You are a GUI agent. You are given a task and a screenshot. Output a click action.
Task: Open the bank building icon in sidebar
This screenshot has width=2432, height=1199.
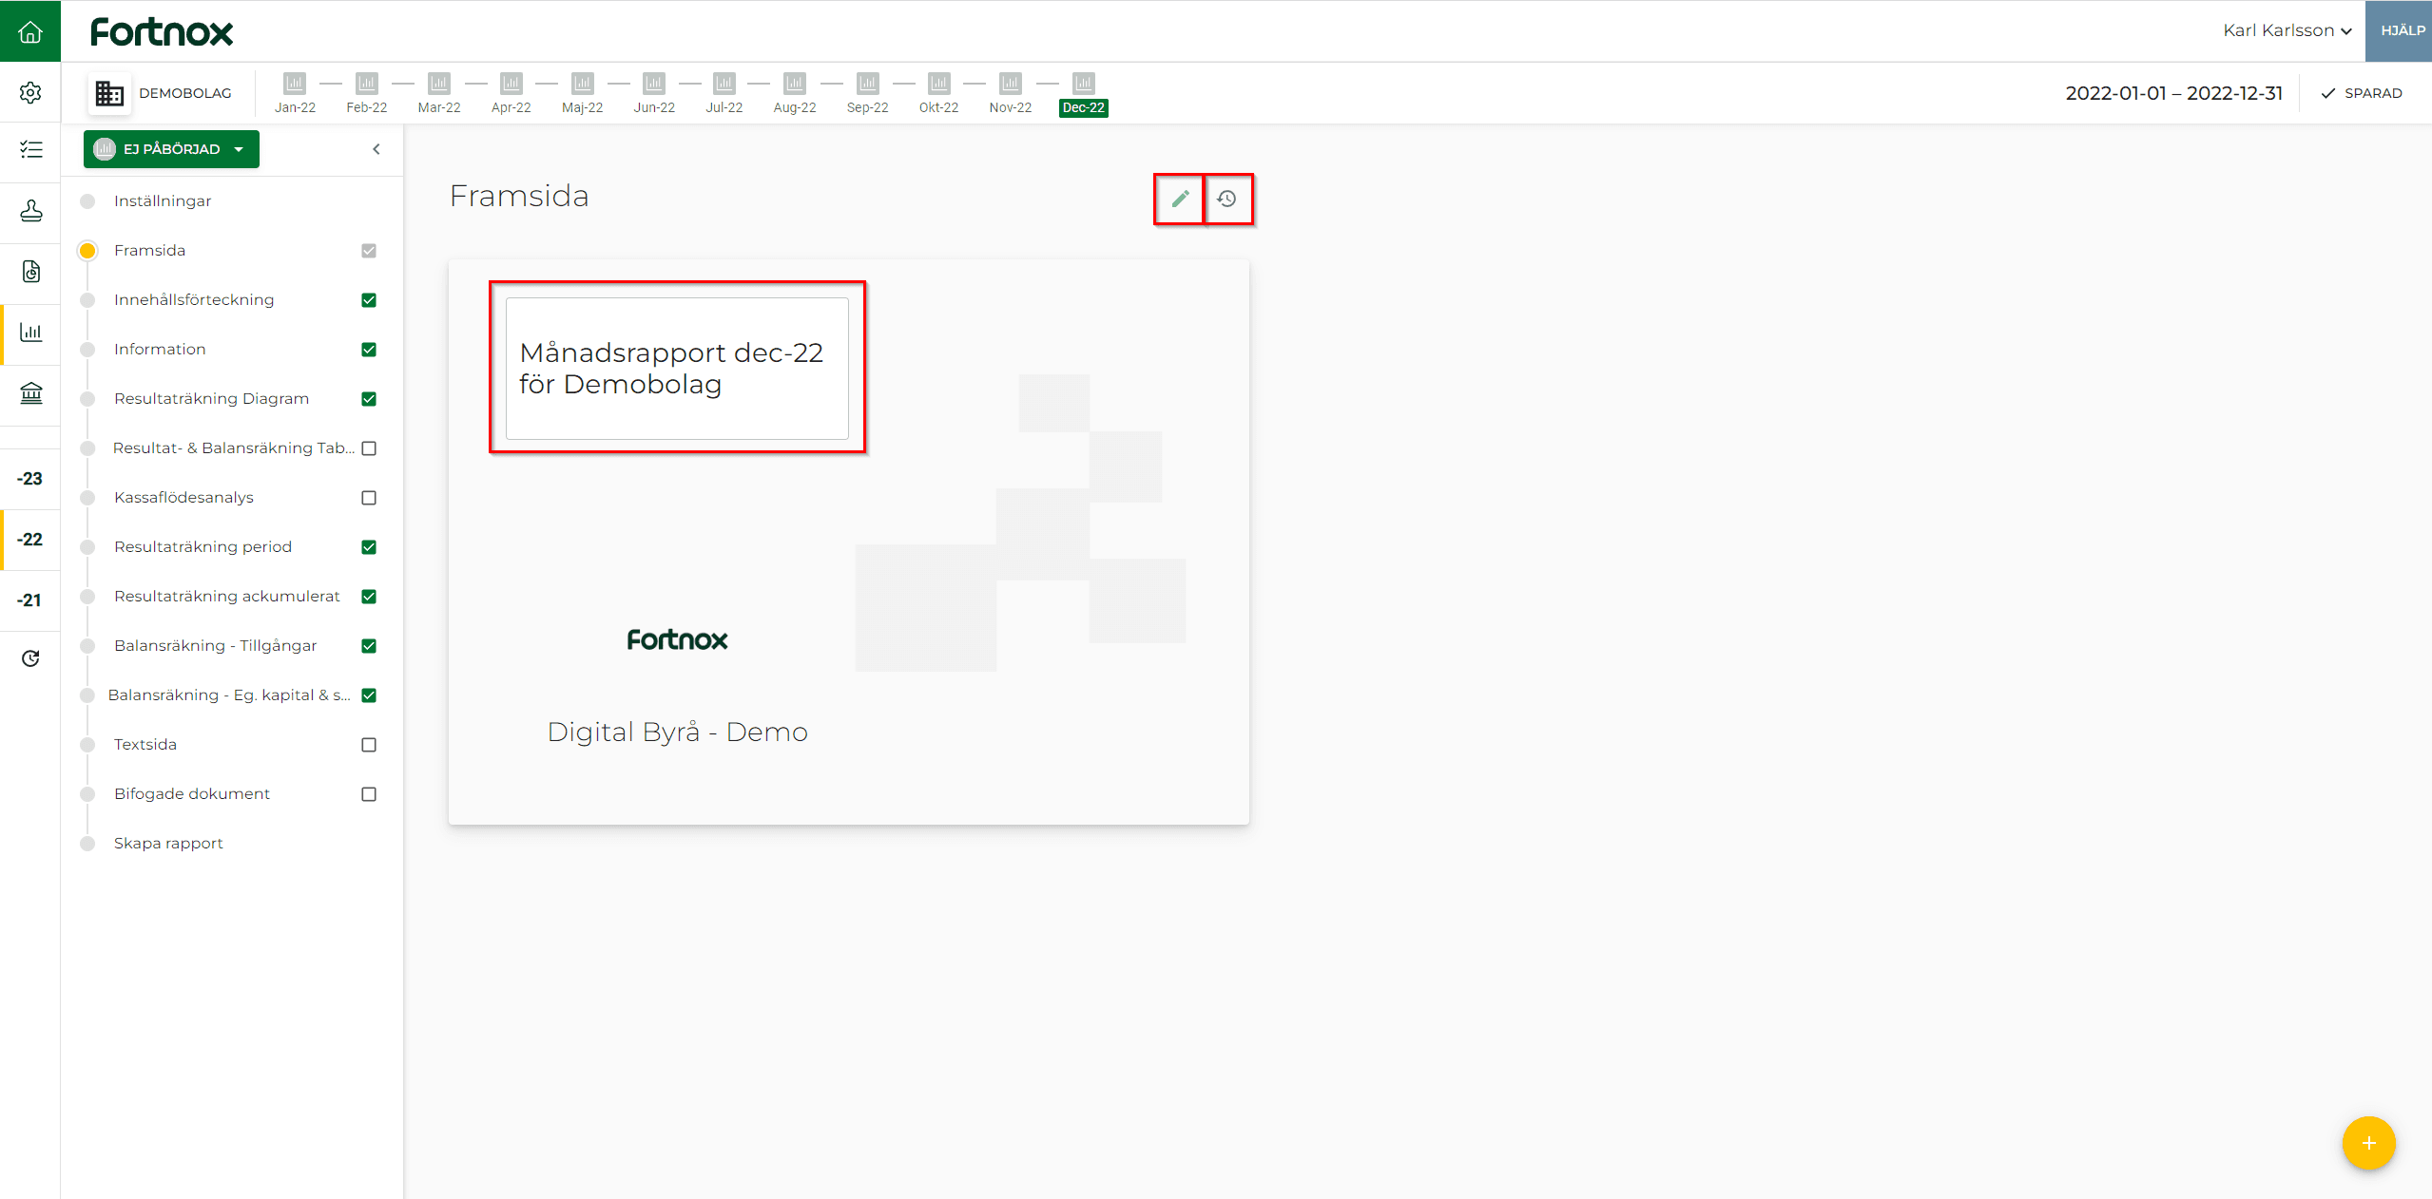[x=30, y=393]
